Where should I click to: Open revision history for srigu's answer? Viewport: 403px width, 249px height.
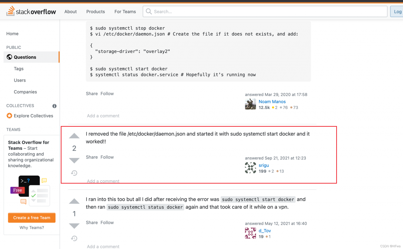point(74,173)
